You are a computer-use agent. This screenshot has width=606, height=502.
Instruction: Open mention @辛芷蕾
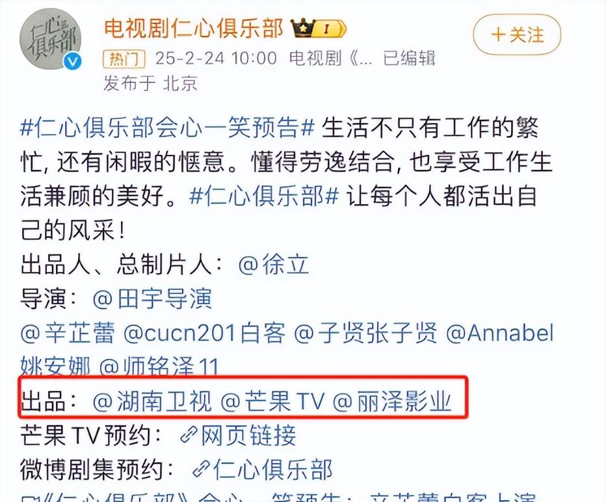click(68, 333)
